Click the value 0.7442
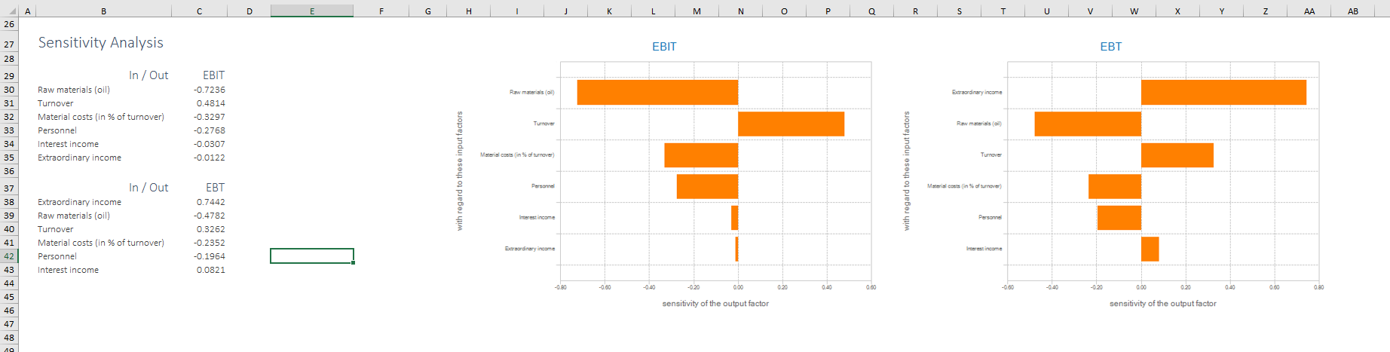Viewport: 1390px width, 352px height. click(x=210, y=202)
